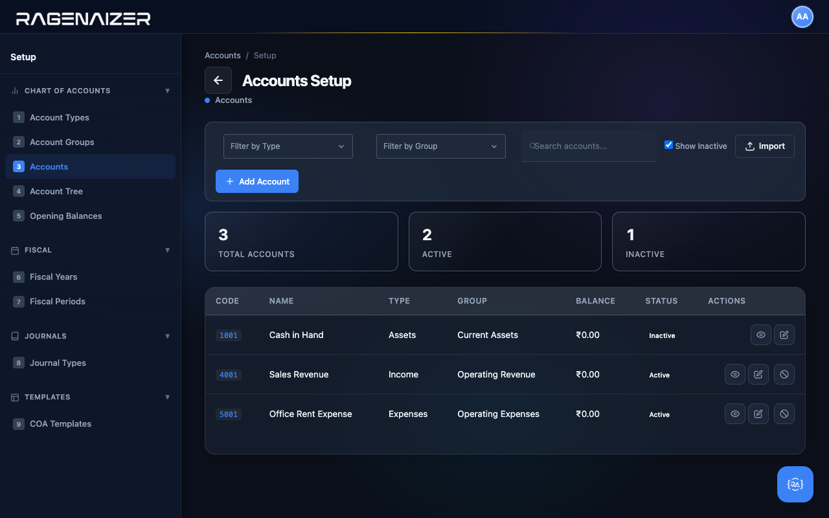This screenshot has width=829, height=518.
Task: View the Cash in Hand account
Action: 761,335
